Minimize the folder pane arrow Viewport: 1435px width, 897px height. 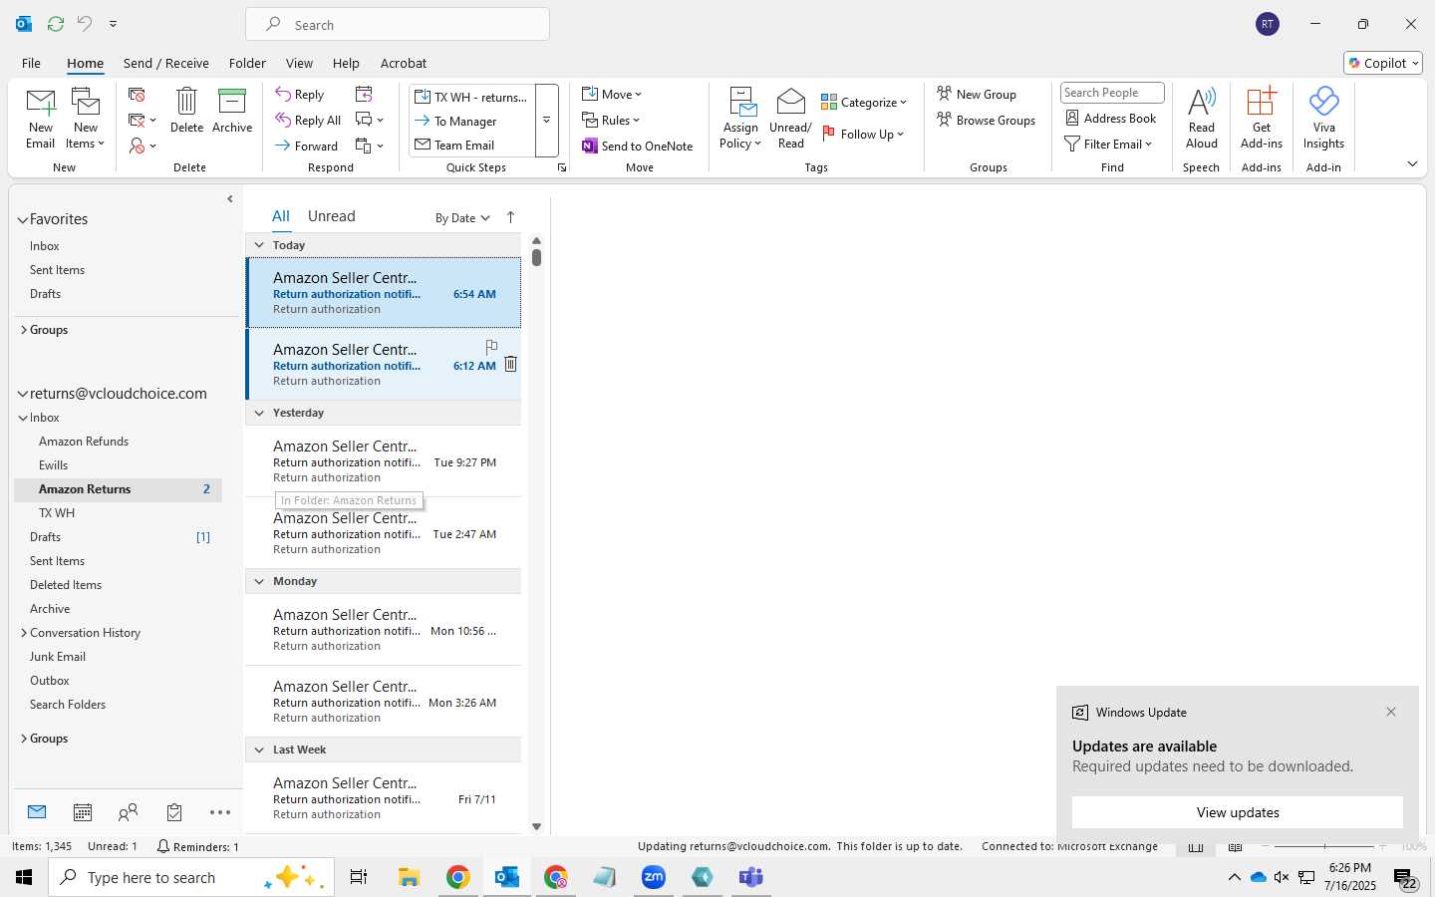point(230,199)
